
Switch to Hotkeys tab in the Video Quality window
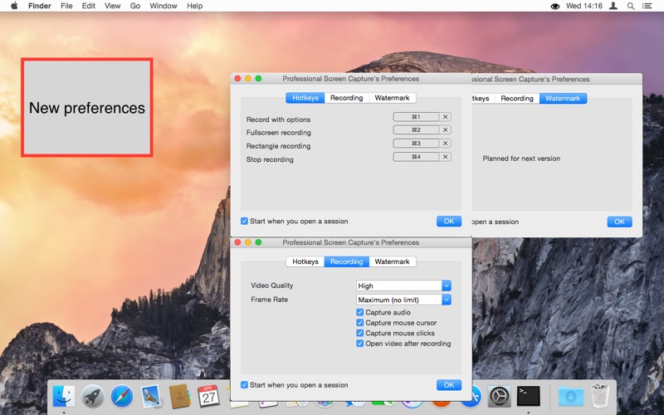[305, 261]
